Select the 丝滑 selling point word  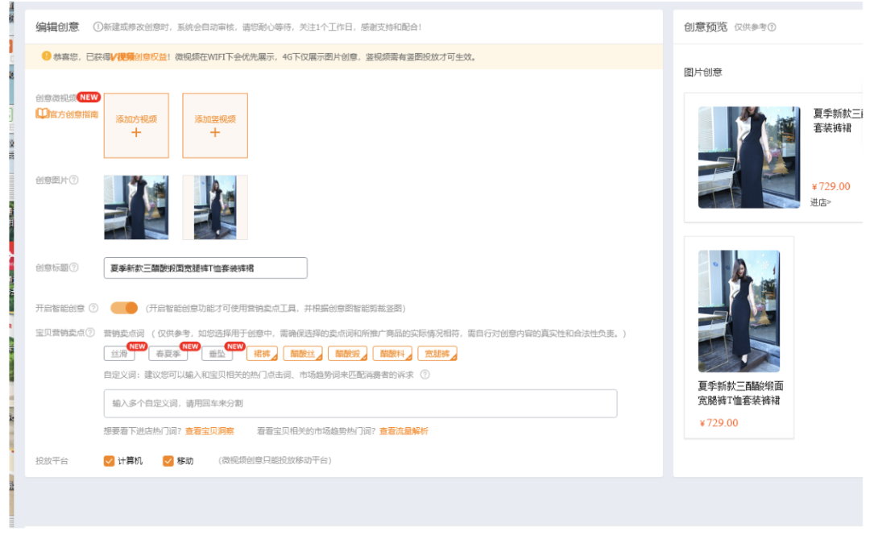(x=118, y=352)
